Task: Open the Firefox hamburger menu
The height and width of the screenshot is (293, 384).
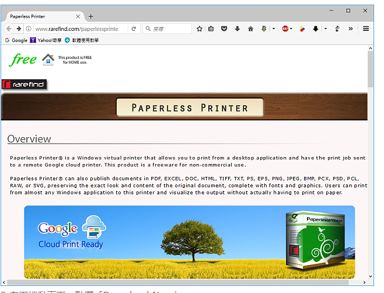Action: [366, 29]
